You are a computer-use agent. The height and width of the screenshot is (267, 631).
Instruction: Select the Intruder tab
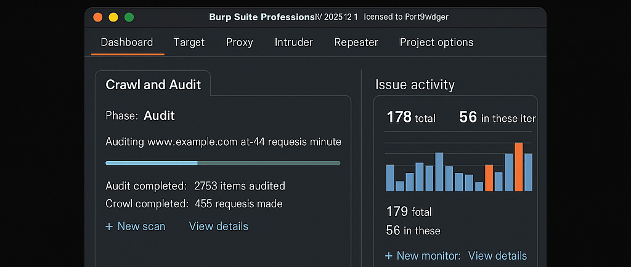pyautogui.click(x=294, y=42)
